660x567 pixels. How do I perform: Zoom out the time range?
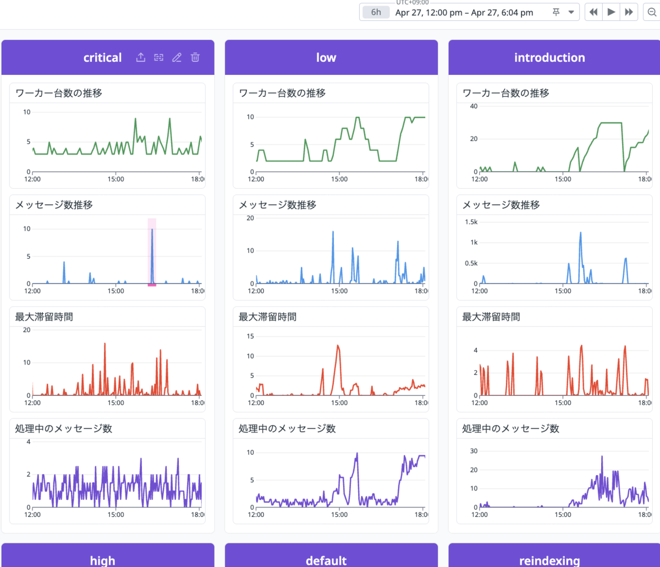(652, 12)
